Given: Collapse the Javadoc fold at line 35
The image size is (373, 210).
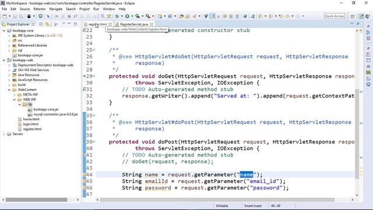Looking at the screenshot, I should coord(94,116).
